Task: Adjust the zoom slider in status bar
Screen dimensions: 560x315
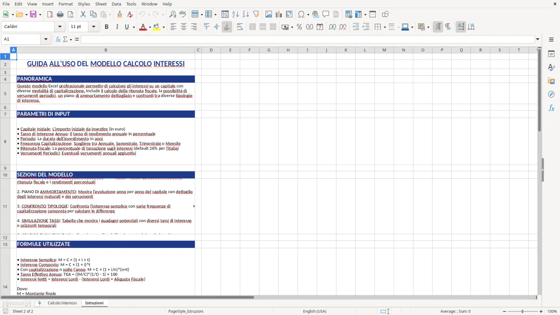Action: click(x=522, y=311)
